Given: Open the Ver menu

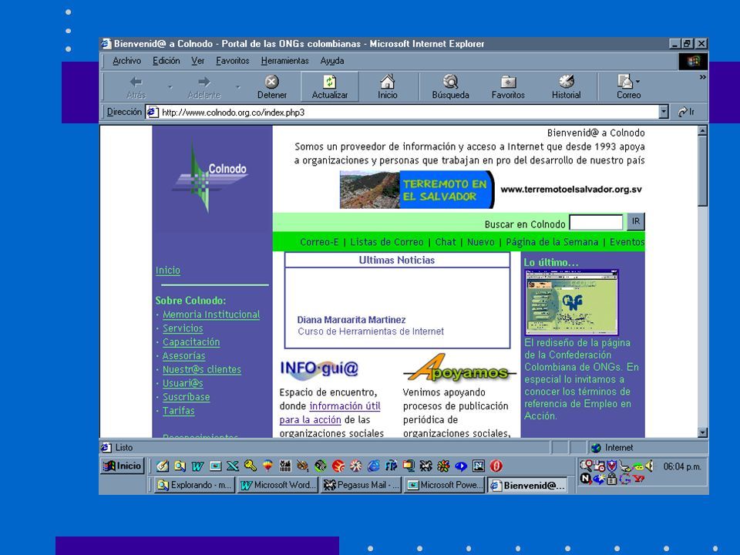Looking at the screenshot, I should point(198,61).
